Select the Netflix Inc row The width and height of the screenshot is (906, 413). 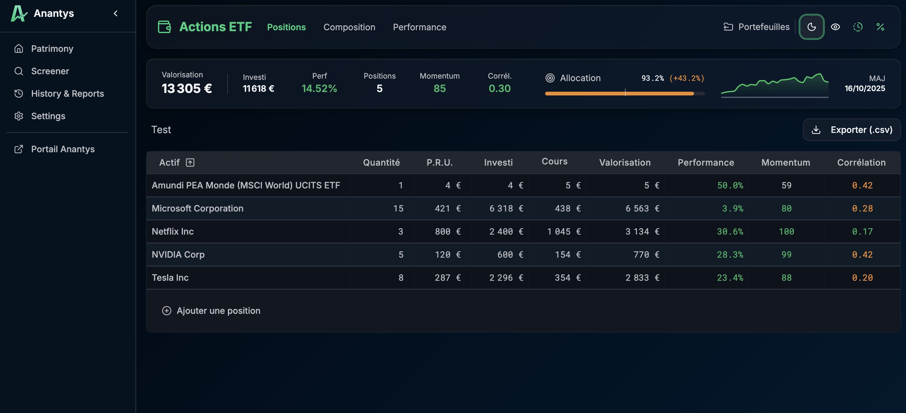click(x=173, y=231)
